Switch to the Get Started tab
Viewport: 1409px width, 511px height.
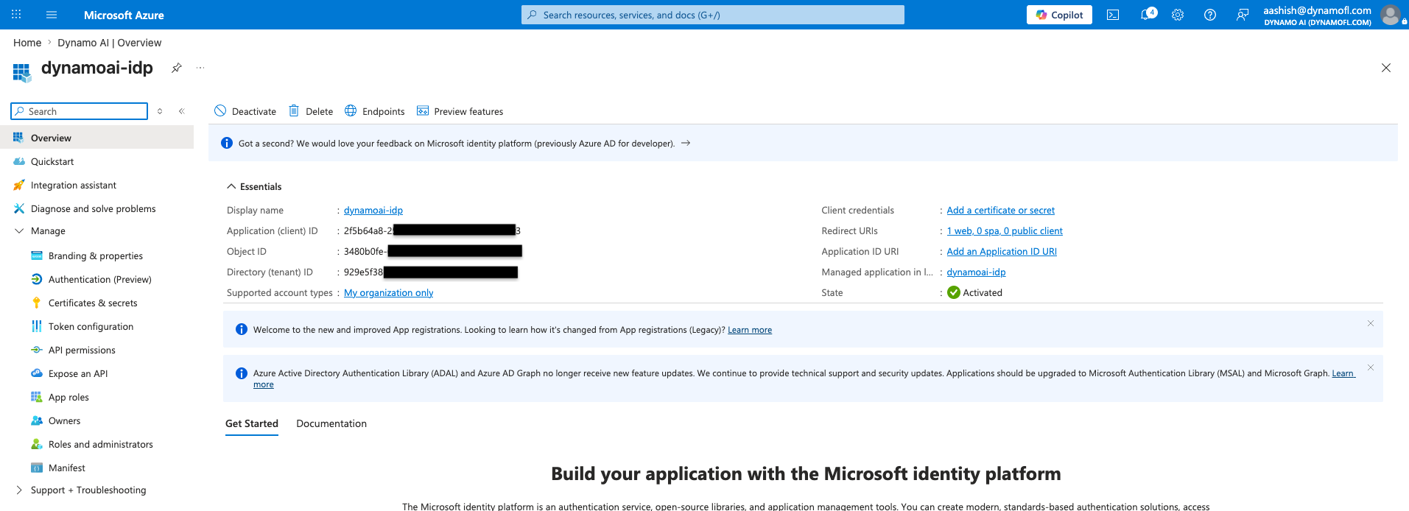point(252,423)
